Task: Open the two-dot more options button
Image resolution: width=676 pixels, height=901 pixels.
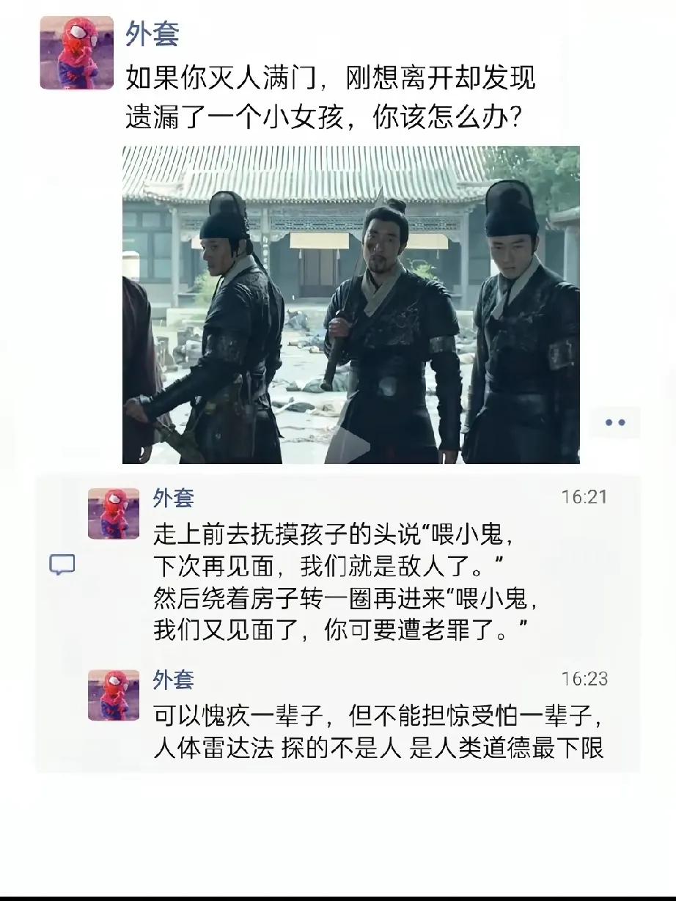Action: pos(615,422)
